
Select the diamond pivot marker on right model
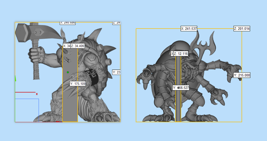[x=189, y=75]
